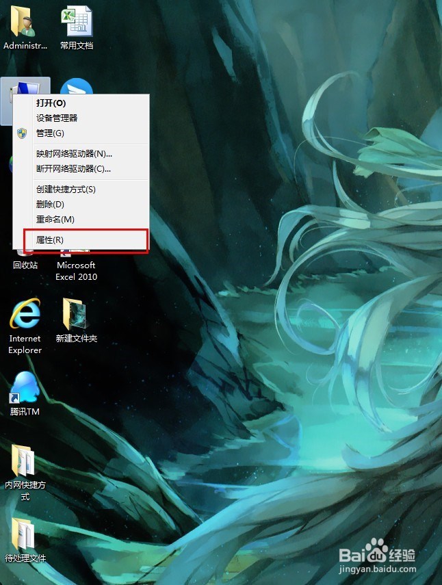Click the shield icon beside 管理(G)

click(22, 133)
